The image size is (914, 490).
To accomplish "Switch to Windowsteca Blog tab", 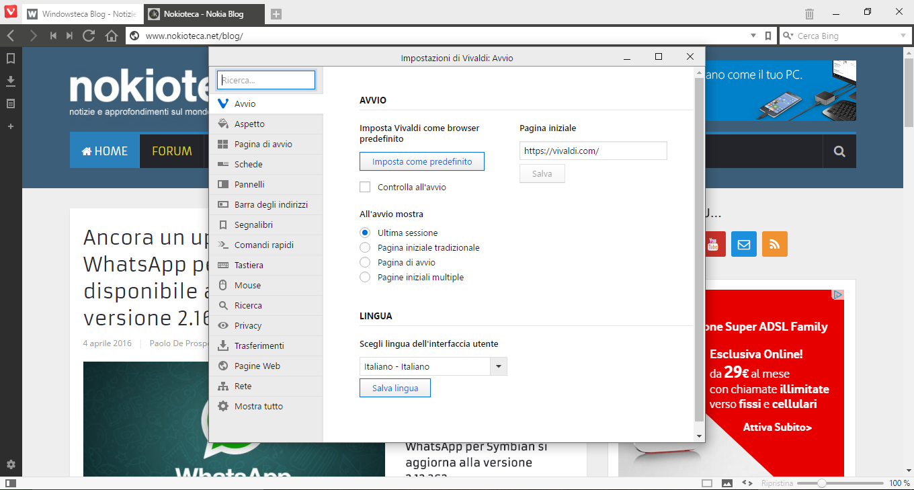I will point(82,14).
